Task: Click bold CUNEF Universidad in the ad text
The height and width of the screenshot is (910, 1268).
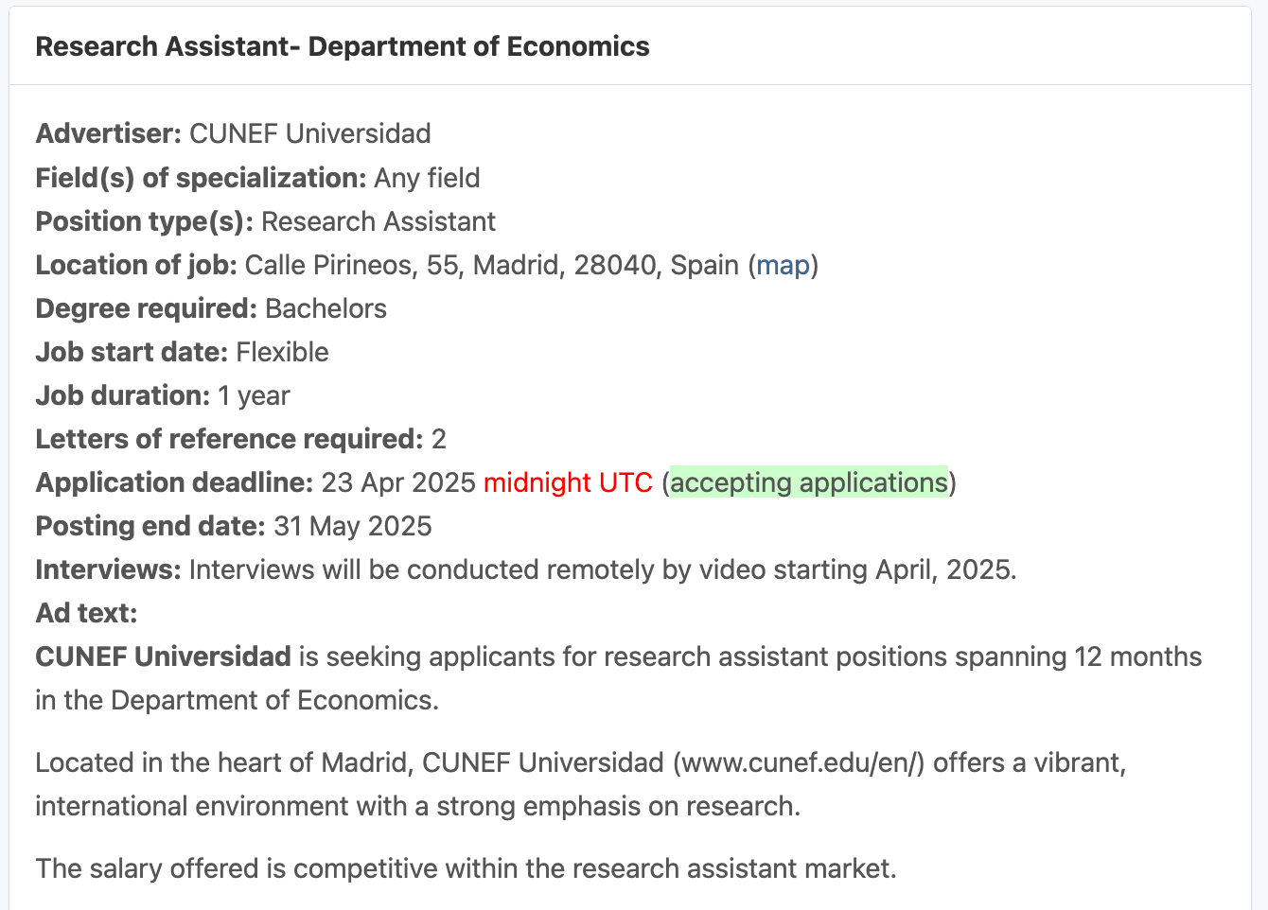Action: [x=163, y=656]
